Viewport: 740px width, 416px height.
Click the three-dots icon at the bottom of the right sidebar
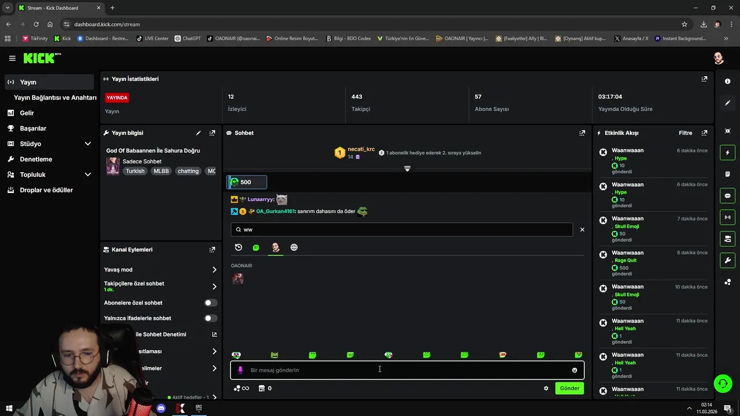pyautogui.click(x=727, y=282)
